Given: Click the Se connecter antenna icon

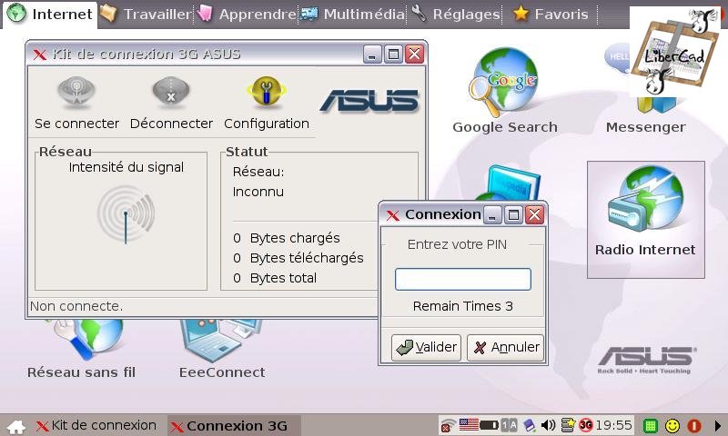Looking at the screenshot, I should click(x=76, y=93).
